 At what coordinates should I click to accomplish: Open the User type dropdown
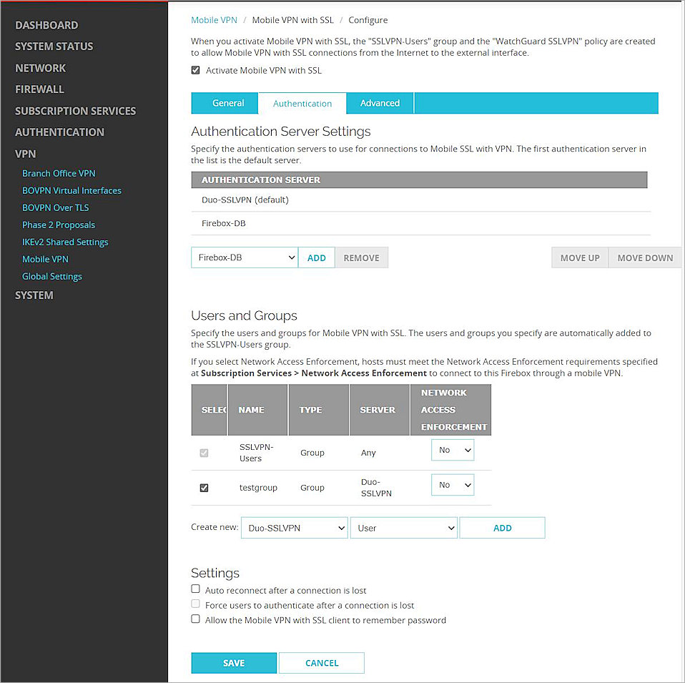pyautogui.click(x=403, y=527)
